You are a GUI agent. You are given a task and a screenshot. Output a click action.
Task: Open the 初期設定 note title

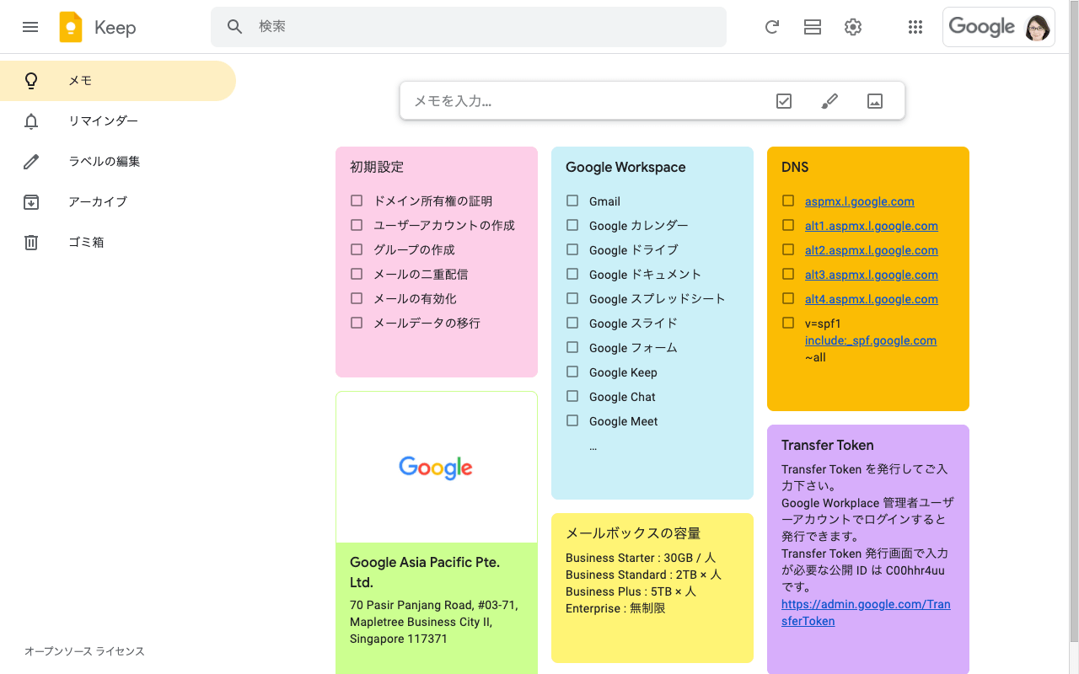pos(377,167)
